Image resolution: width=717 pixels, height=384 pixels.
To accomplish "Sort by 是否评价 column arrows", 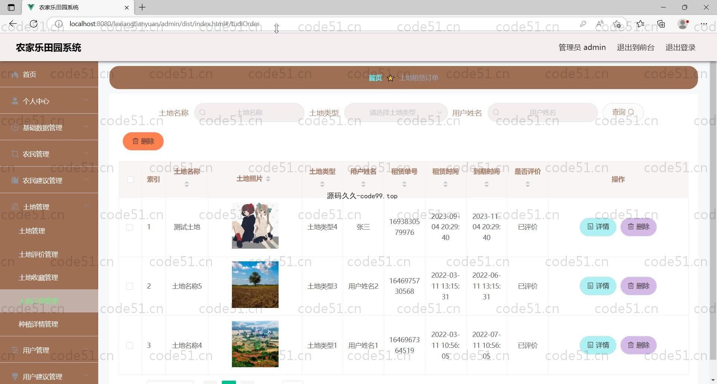I will [528, 184].
